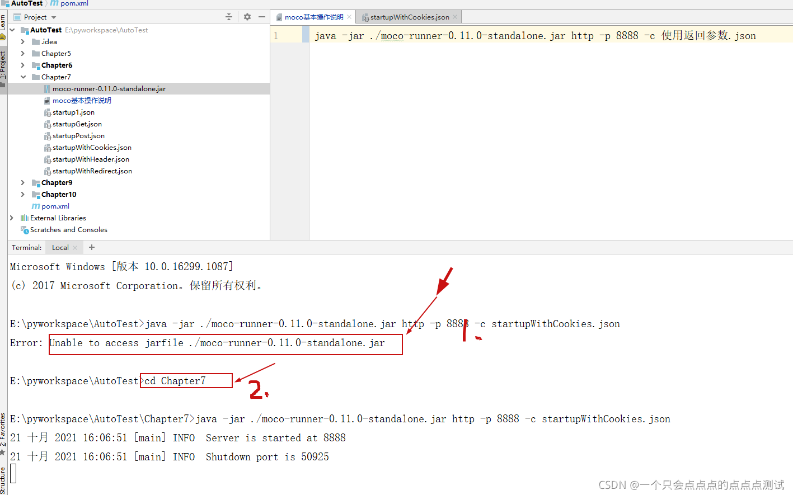The image size is (793, 495).
Task: Collapse the AutoTest root project node
Action: coord(12,30)
